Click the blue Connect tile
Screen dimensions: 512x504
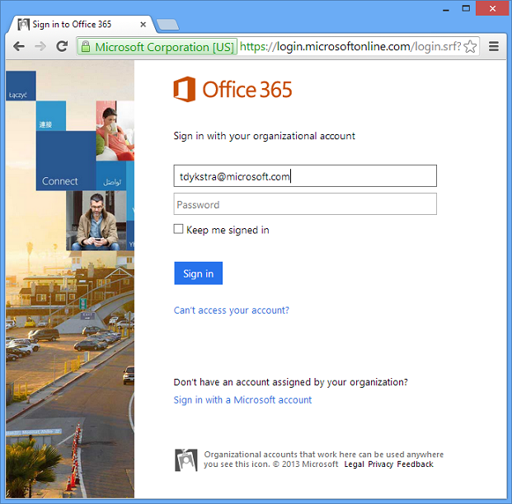click(66, 161)
